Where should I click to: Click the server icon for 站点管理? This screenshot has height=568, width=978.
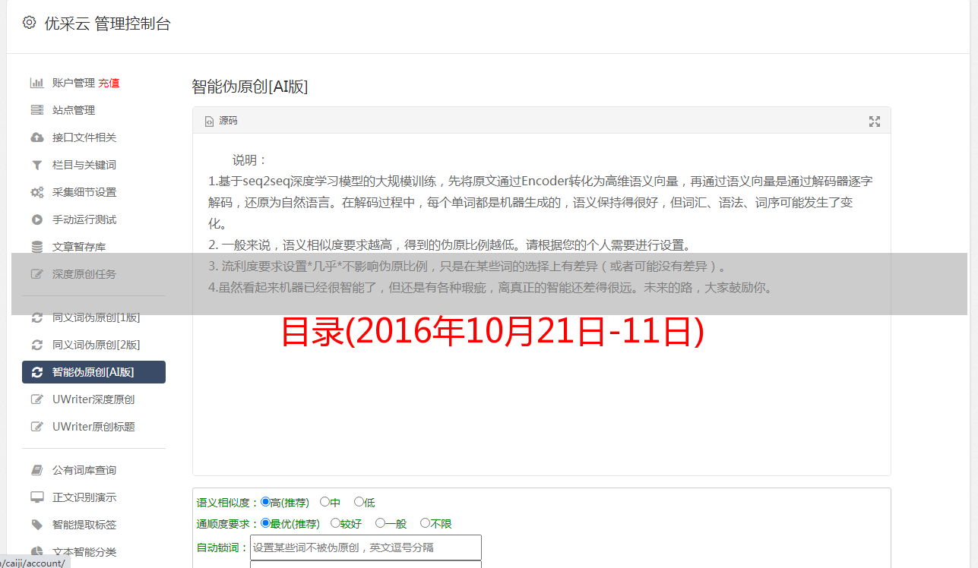(x=36, y=110)
